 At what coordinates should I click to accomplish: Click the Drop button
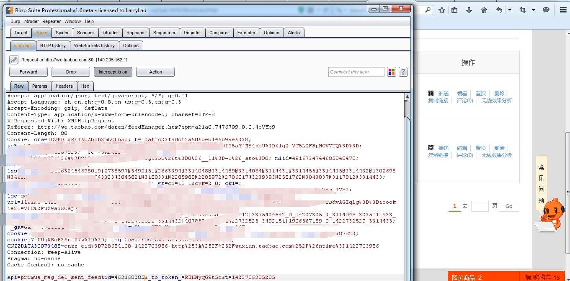click(71, 72)
